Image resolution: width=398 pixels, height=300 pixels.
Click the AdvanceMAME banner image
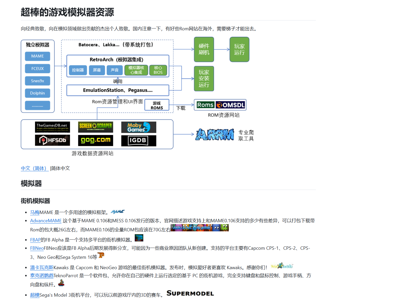pos(200,228)
